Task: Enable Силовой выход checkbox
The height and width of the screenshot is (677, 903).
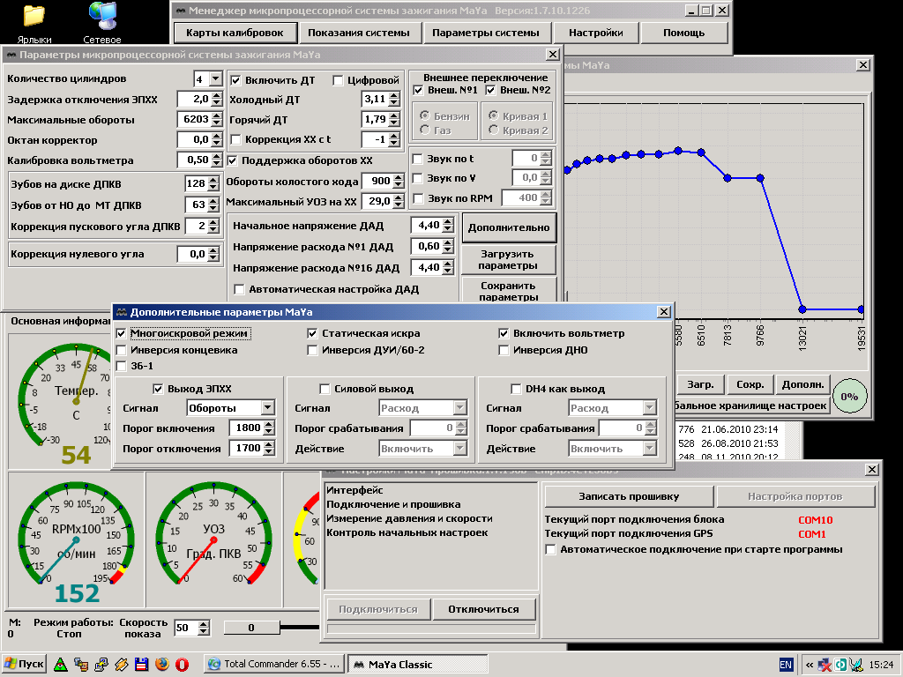Action: 325,389
